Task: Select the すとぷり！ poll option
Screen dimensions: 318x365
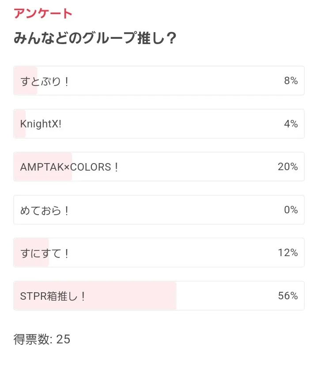Action: pos(159,81)
